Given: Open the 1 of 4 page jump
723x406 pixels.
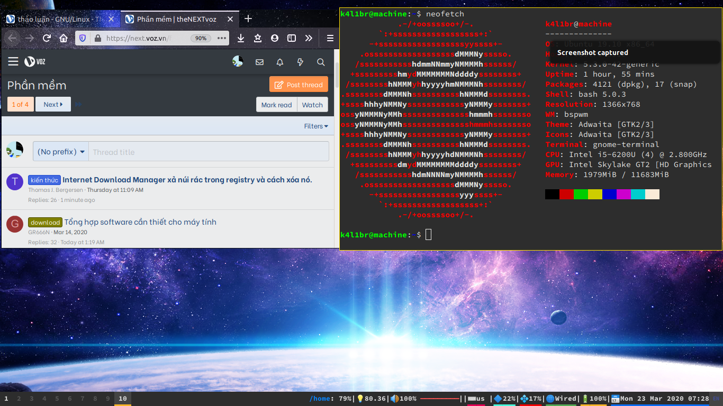Looking at the screenshot, I should click(21, 104).
